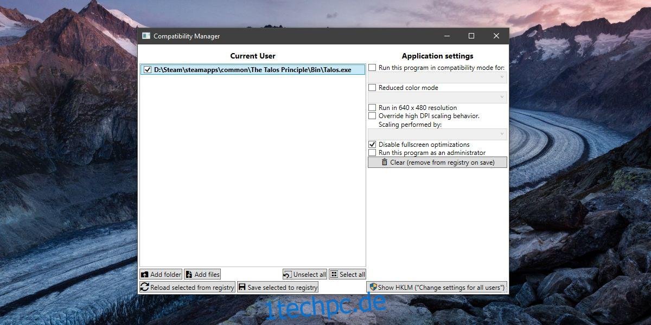Click the grid icon on Select all
Viewport: 651px width, 325px height.
[x=334, y=275]
